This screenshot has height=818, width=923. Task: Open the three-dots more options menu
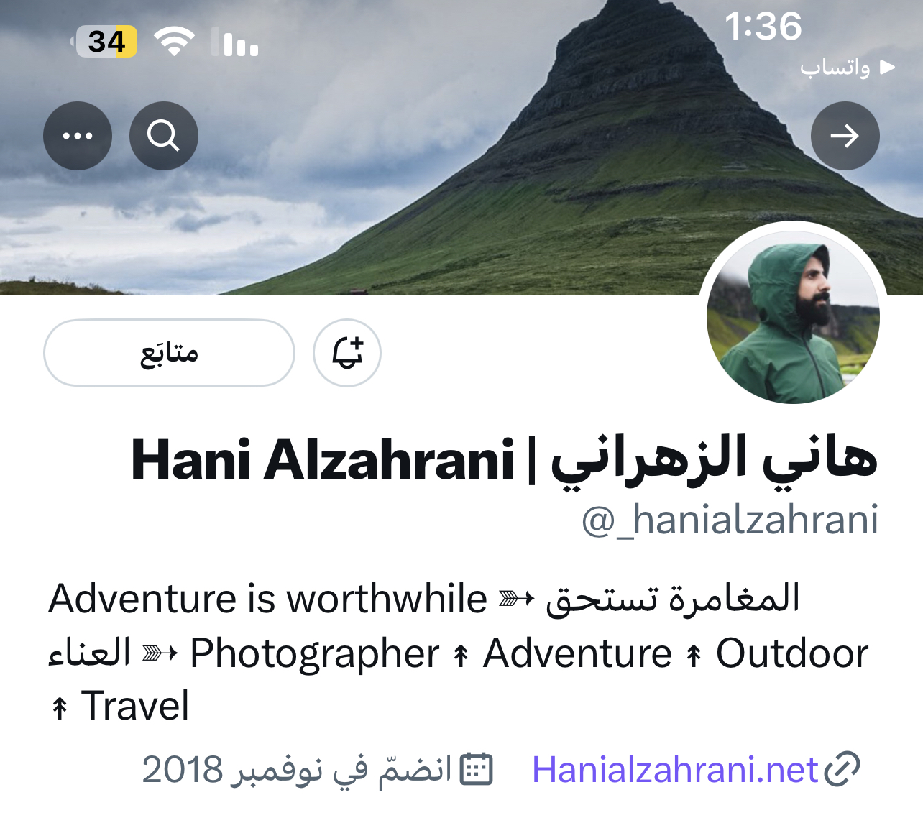78,136
